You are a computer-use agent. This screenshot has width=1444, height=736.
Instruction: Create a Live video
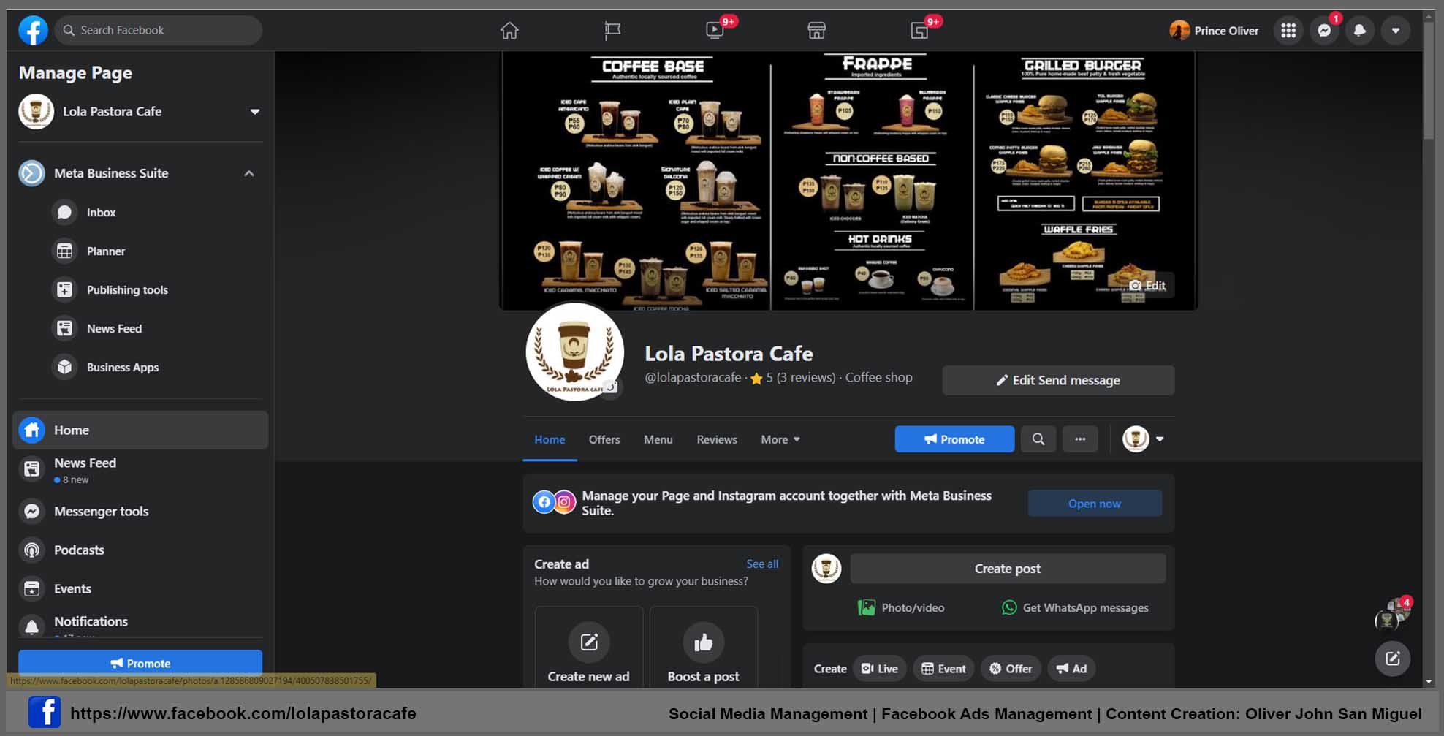click(x=880, y=669)
